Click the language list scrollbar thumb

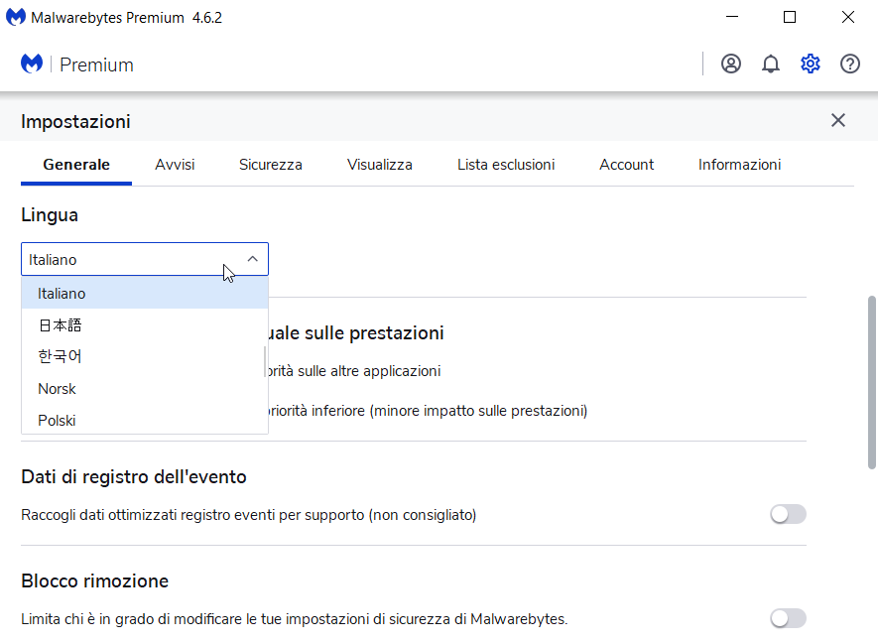[x=264, y=361]
